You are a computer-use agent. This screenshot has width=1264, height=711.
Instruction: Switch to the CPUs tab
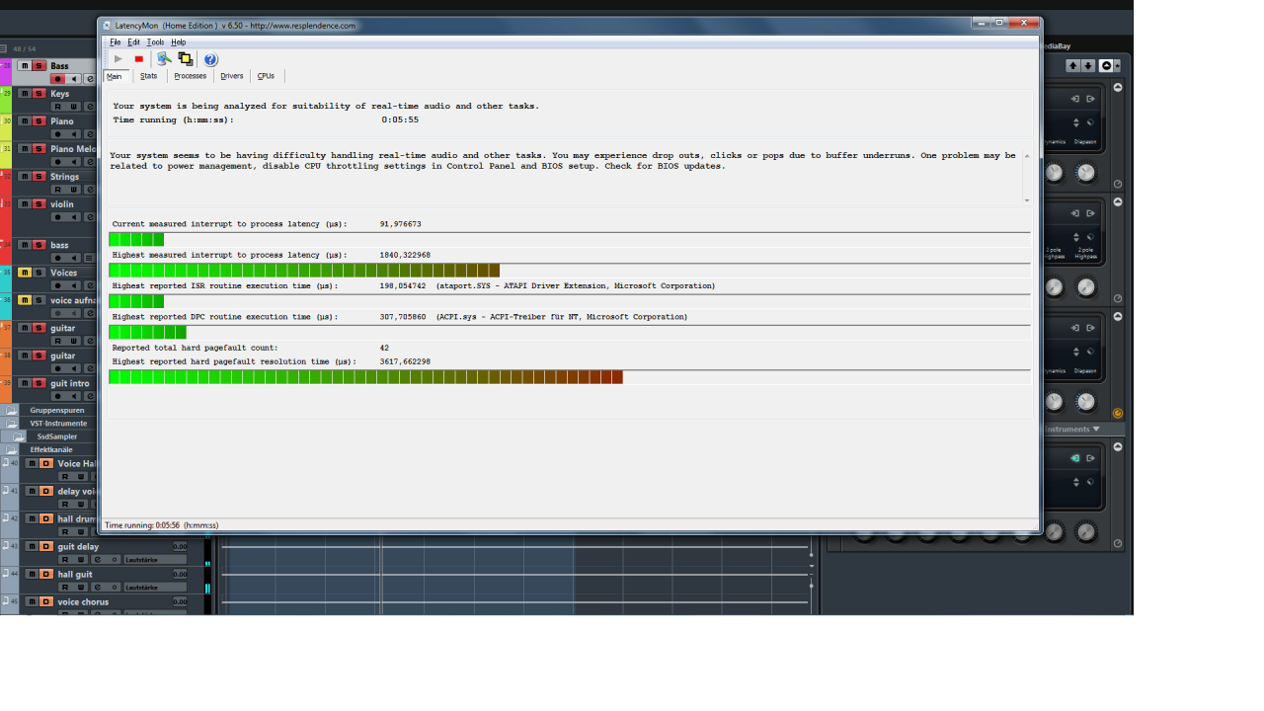click(266, 76)
